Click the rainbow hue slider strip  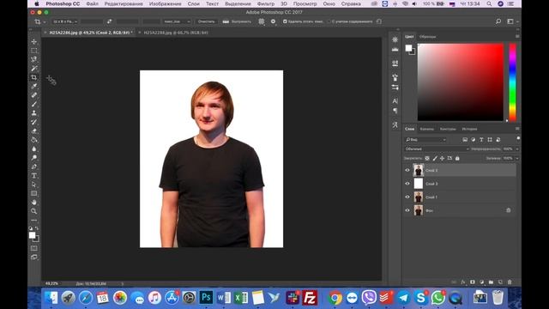pos(512,82)
